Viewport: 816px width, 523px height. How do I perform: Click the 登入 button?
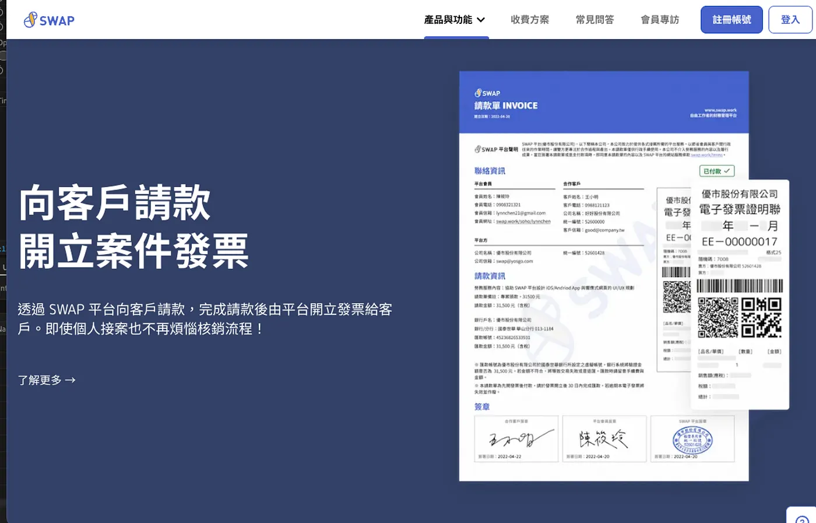(x=790, y=20)
